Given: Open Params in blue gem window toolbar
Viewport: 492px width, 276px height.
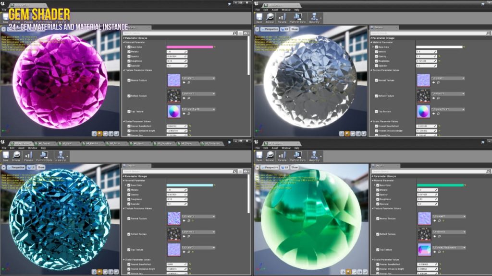Looking at the screenshot, I should (28, 156).
